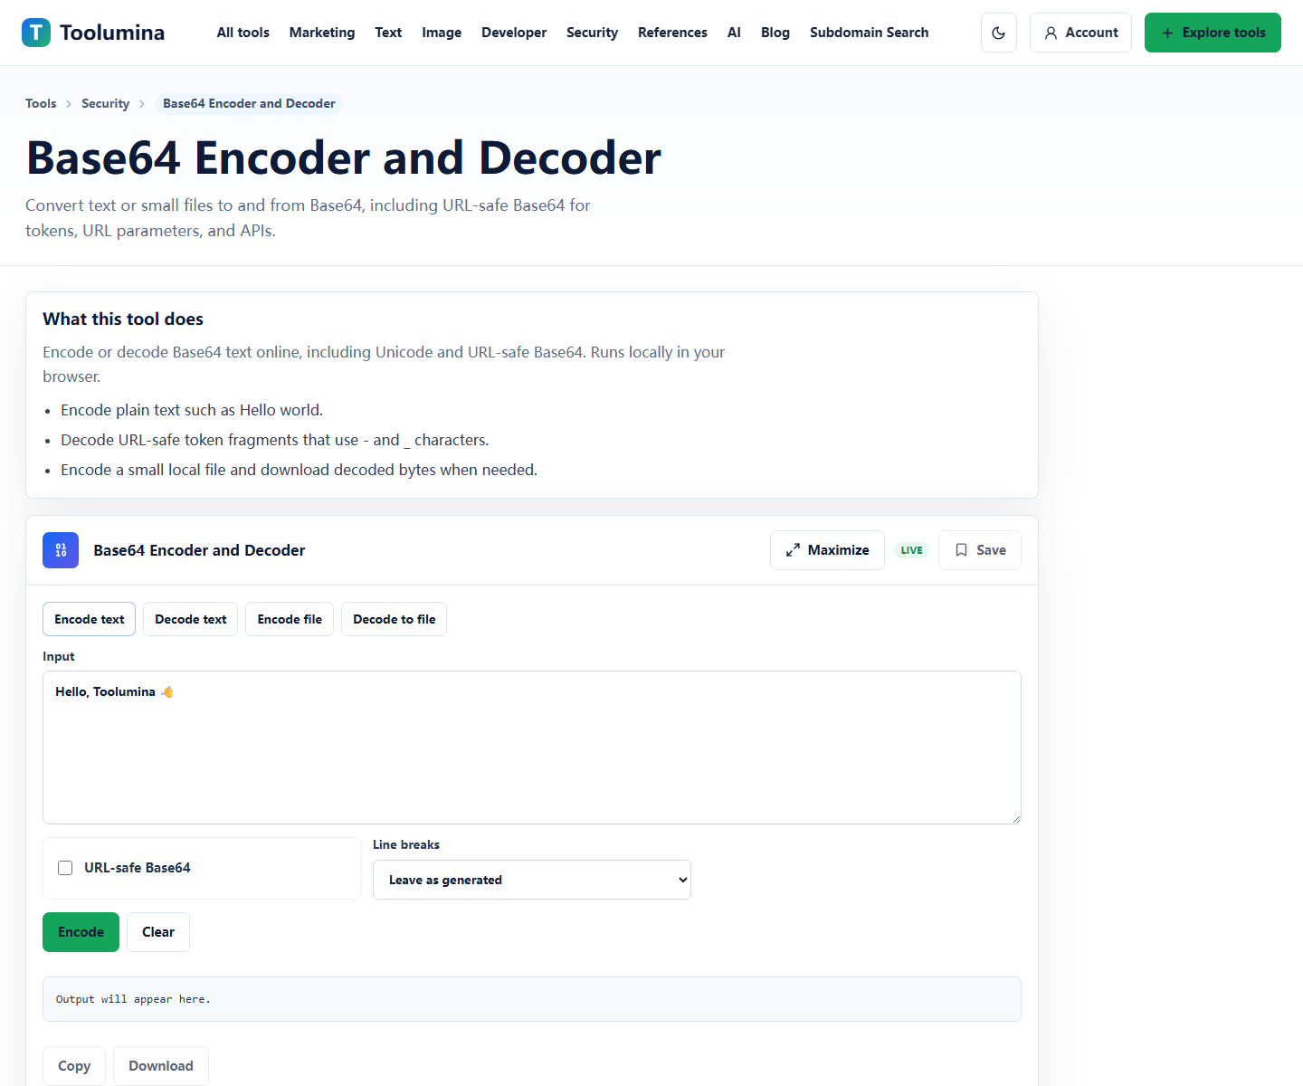
Task: Open the All tools menu
Action: click(243, 33)
